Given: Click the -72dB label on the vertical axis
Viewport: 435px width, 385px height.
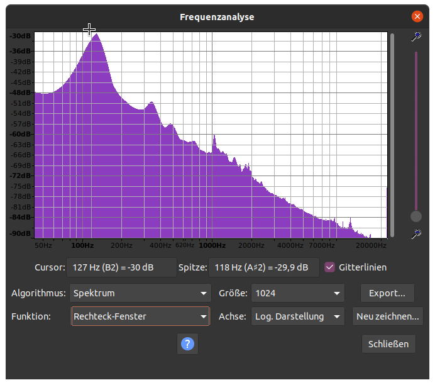Looking at the screenshot, I should point(20,176).
